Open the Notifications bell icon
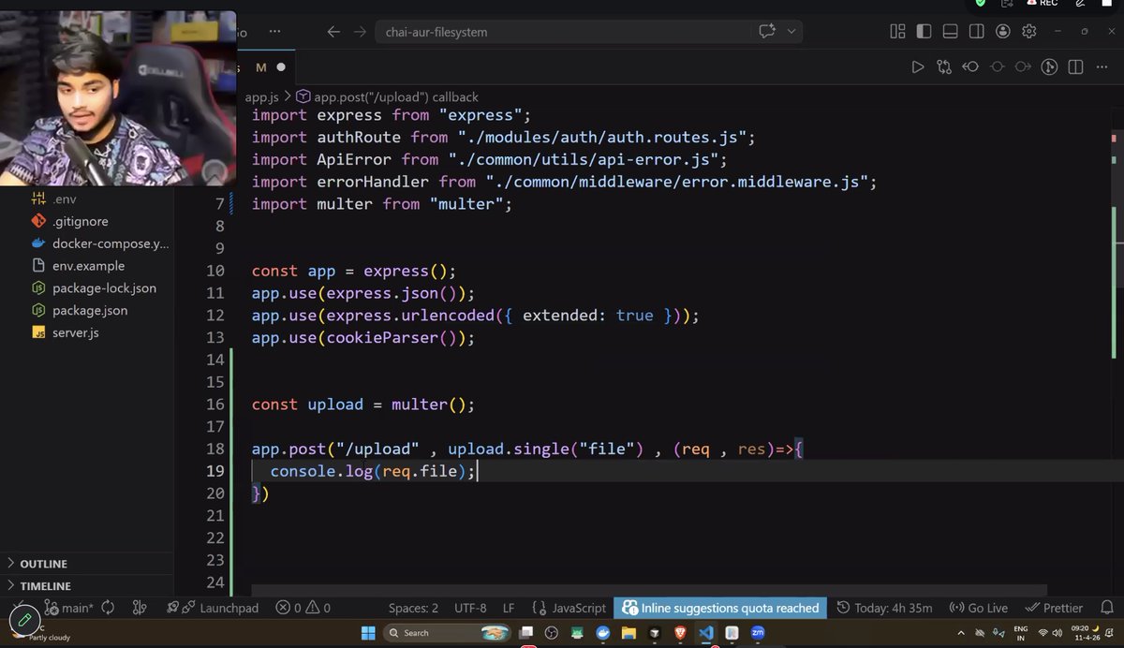1124x648 pixels. (x=1106, y=607)
